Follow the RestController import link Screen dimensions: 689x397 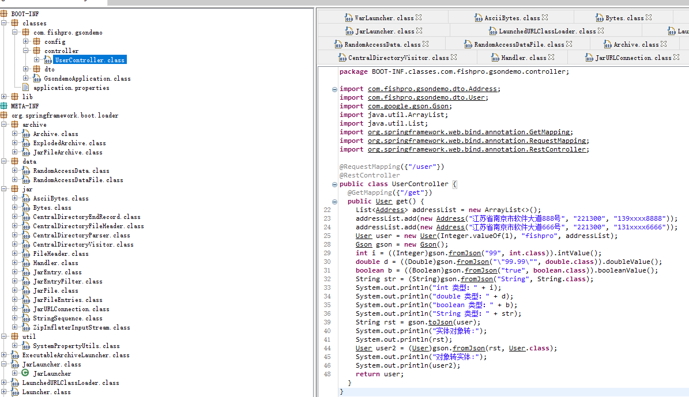point(477,149)
